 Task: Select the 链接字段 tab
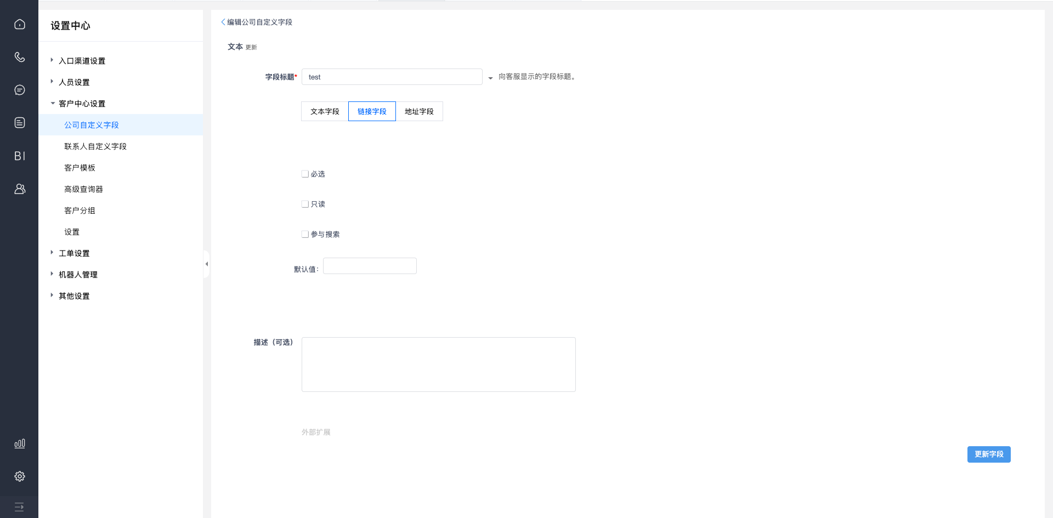[372, 111]
